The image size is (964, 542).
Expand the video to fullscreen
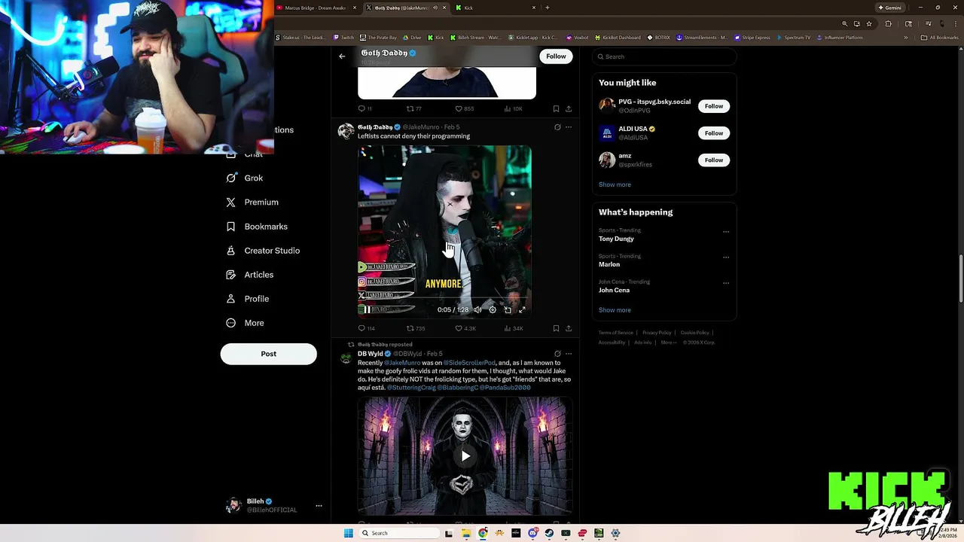522,309
